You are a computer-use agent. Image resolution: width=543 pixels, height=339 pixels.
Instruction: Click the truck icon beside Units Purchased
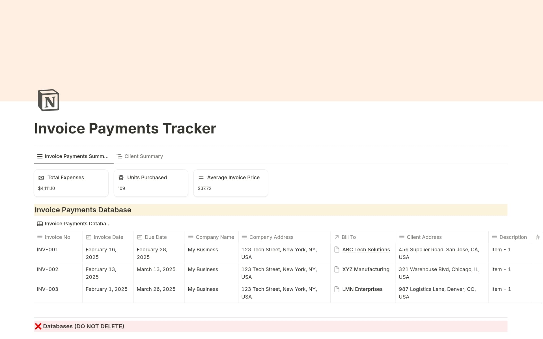tap(121, 177)
